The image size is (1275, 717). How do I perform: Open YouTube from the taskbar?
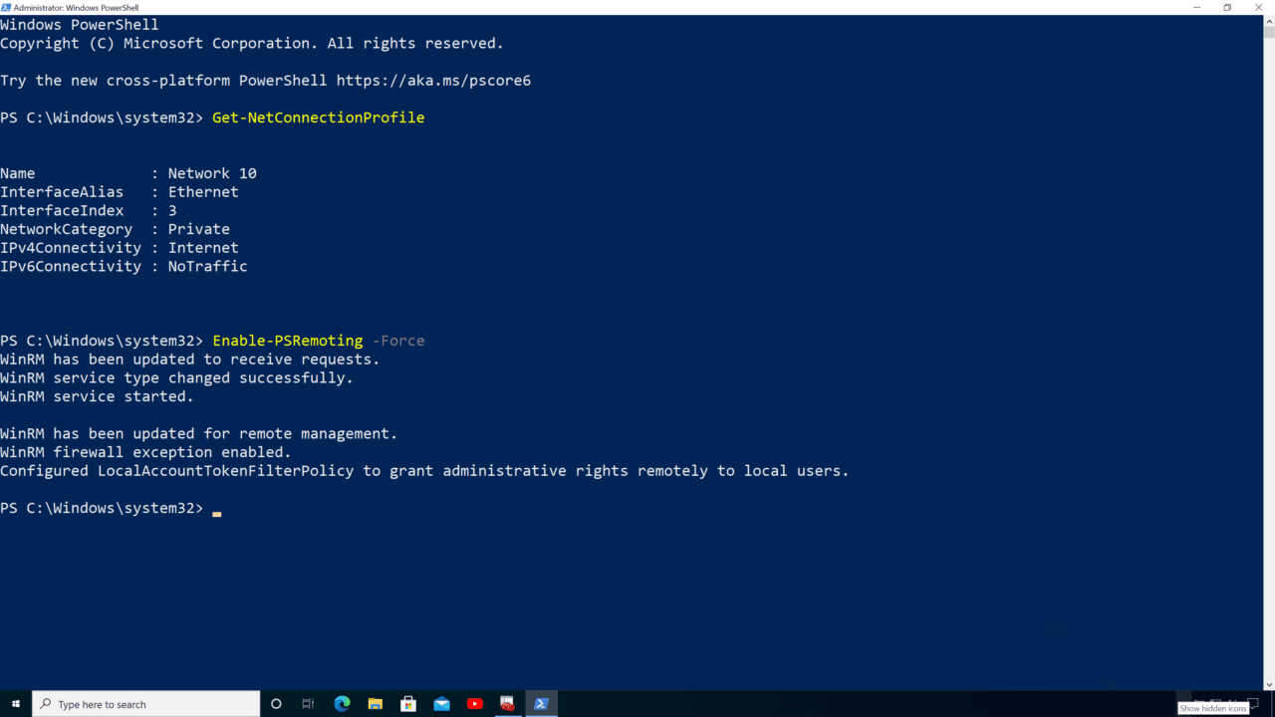[475, 704]
